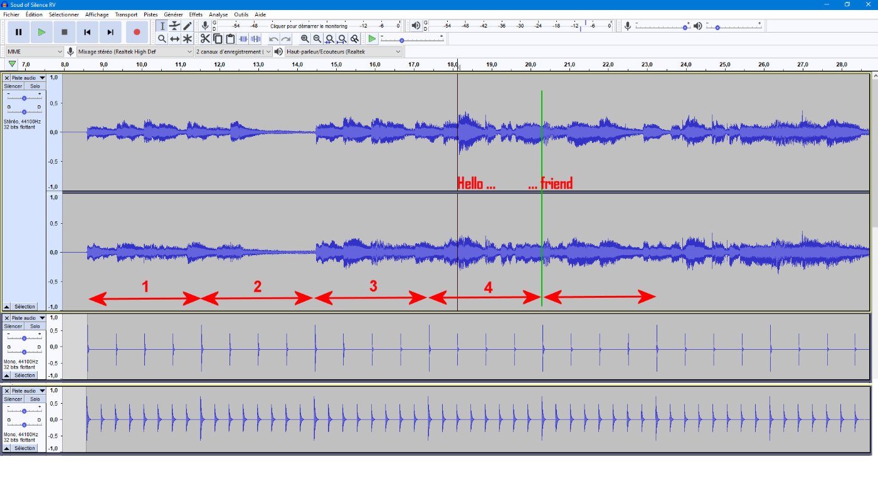This screenshot has height=504, width=878.
Task: Close the stereo track with its X
Action: (x=7, y=78)
